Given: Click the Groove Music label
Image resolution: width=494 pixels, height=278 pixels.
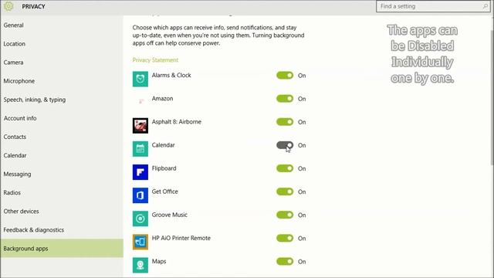Looking at the screenshot, I should (x=170, y=215).
